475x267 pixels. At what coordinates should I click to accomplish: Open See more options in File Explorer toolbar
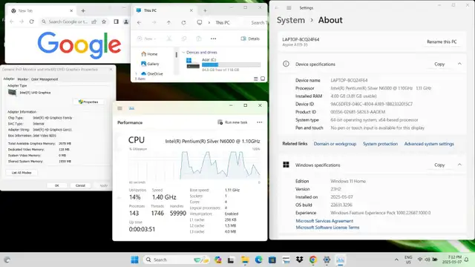pos(213,39)
